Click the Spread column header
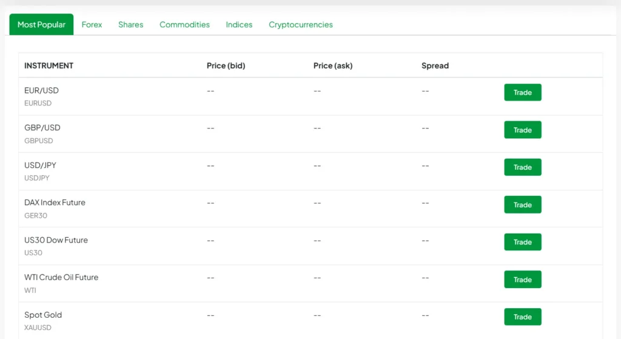 pyautogui.click(x=435, y=65)
